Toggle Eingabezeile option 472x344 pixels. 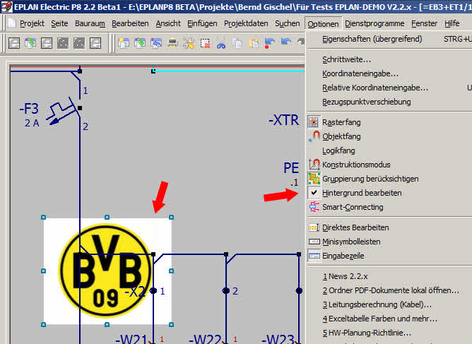click(343, 256)
